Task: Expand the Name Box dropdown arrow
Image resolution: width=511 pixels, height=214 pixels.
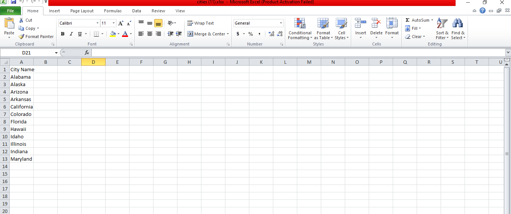Action: point(56,53)
